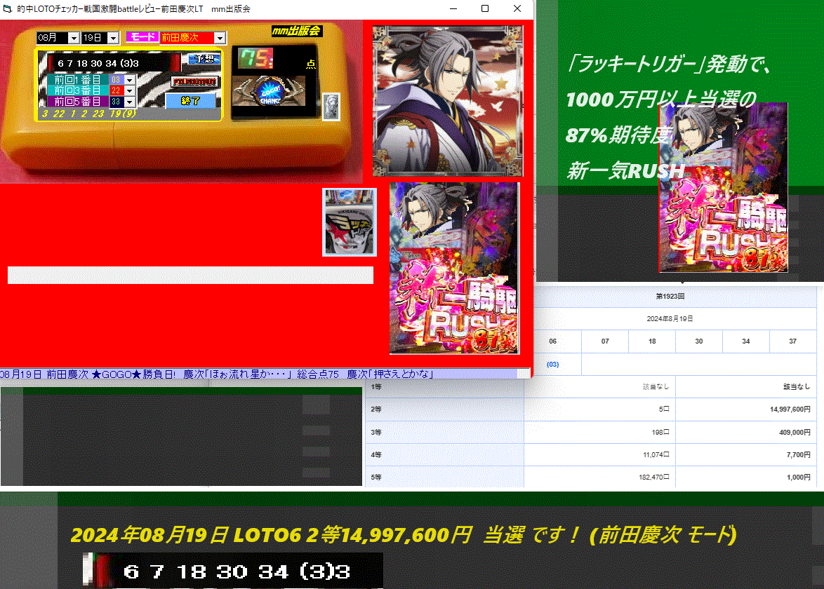Viewport: 824px width, 589px height.
Task: Click the 4等 winner count 11,074口
Action: (x=656, y=455)
